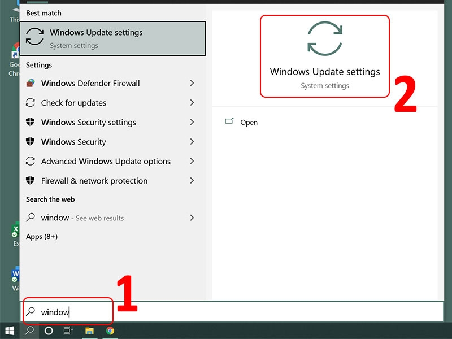452x339 pixels.
Task: Expand the Firewall & network protection chevron
Action: pyautogui.click(x=192, y=181)
